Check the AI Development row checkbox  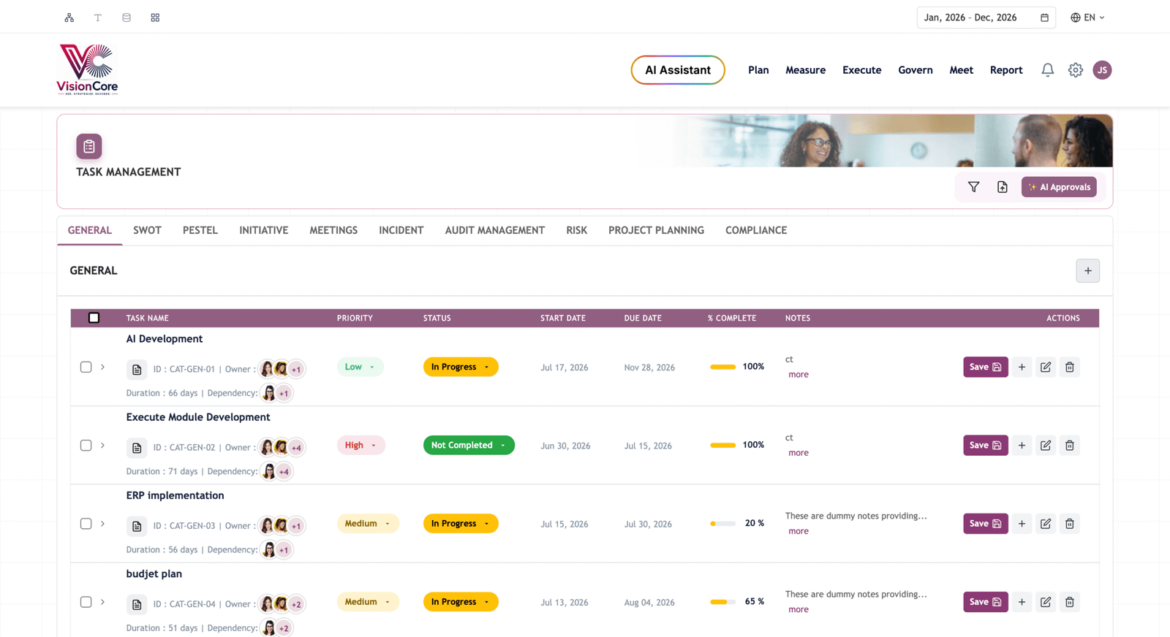(x=86, y=367)
